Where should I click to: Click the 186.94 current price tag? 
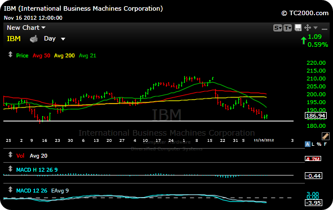click(x=316, y=115)
